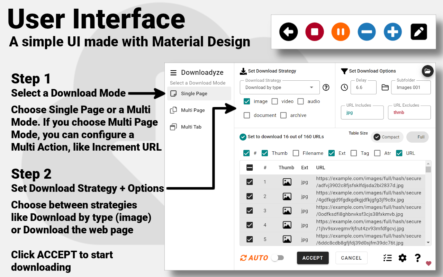443x277 pixels.
Task: Toggle the AUTO switch
Action: 278,258
